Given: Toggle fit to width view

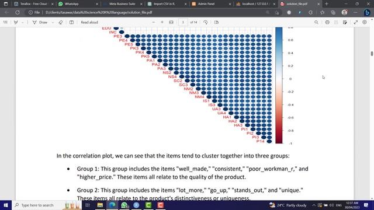Looking at the screenshot, I should click(171, 22).
